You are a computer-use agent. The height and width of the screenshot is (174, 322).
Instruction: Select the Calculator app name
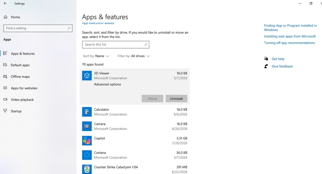tap(101, 109)
